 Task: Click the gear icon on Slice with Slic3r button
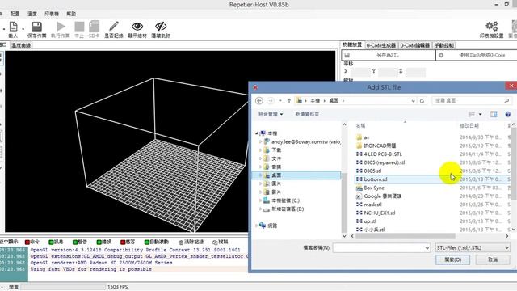[441, 56]
